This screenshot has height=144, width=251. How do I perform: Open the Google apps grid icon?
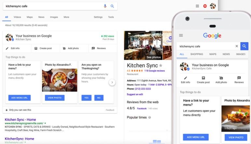(x=197, y=6)
